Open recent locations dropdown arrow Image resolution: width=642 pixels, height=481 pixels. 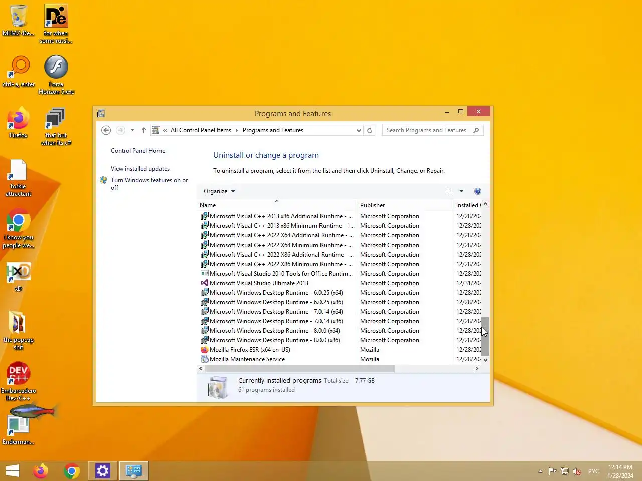point(132,130)
